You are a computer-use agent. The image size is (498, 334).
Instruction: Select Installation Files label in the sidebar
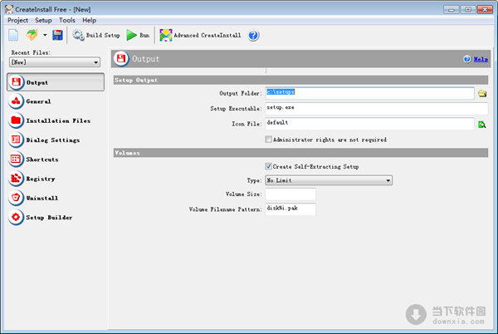click(58, 120)
